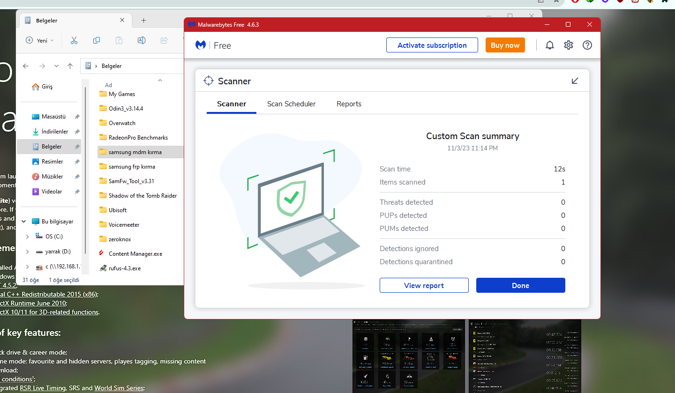Viewport: 675px width, 393px height.
Task: Open the right screenshot thumbnail on the webpage
Action: click(525, 356)
